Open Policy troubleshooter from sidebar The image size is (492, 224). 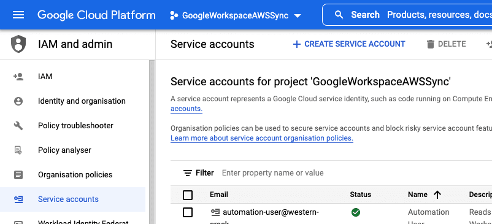tap(75, 125)
